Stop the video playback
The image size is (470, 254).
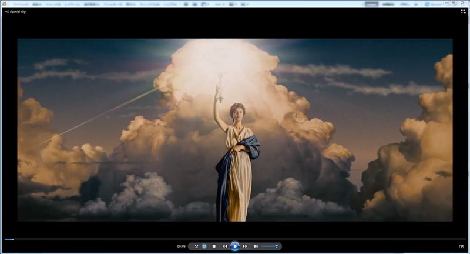coord(214,246)
